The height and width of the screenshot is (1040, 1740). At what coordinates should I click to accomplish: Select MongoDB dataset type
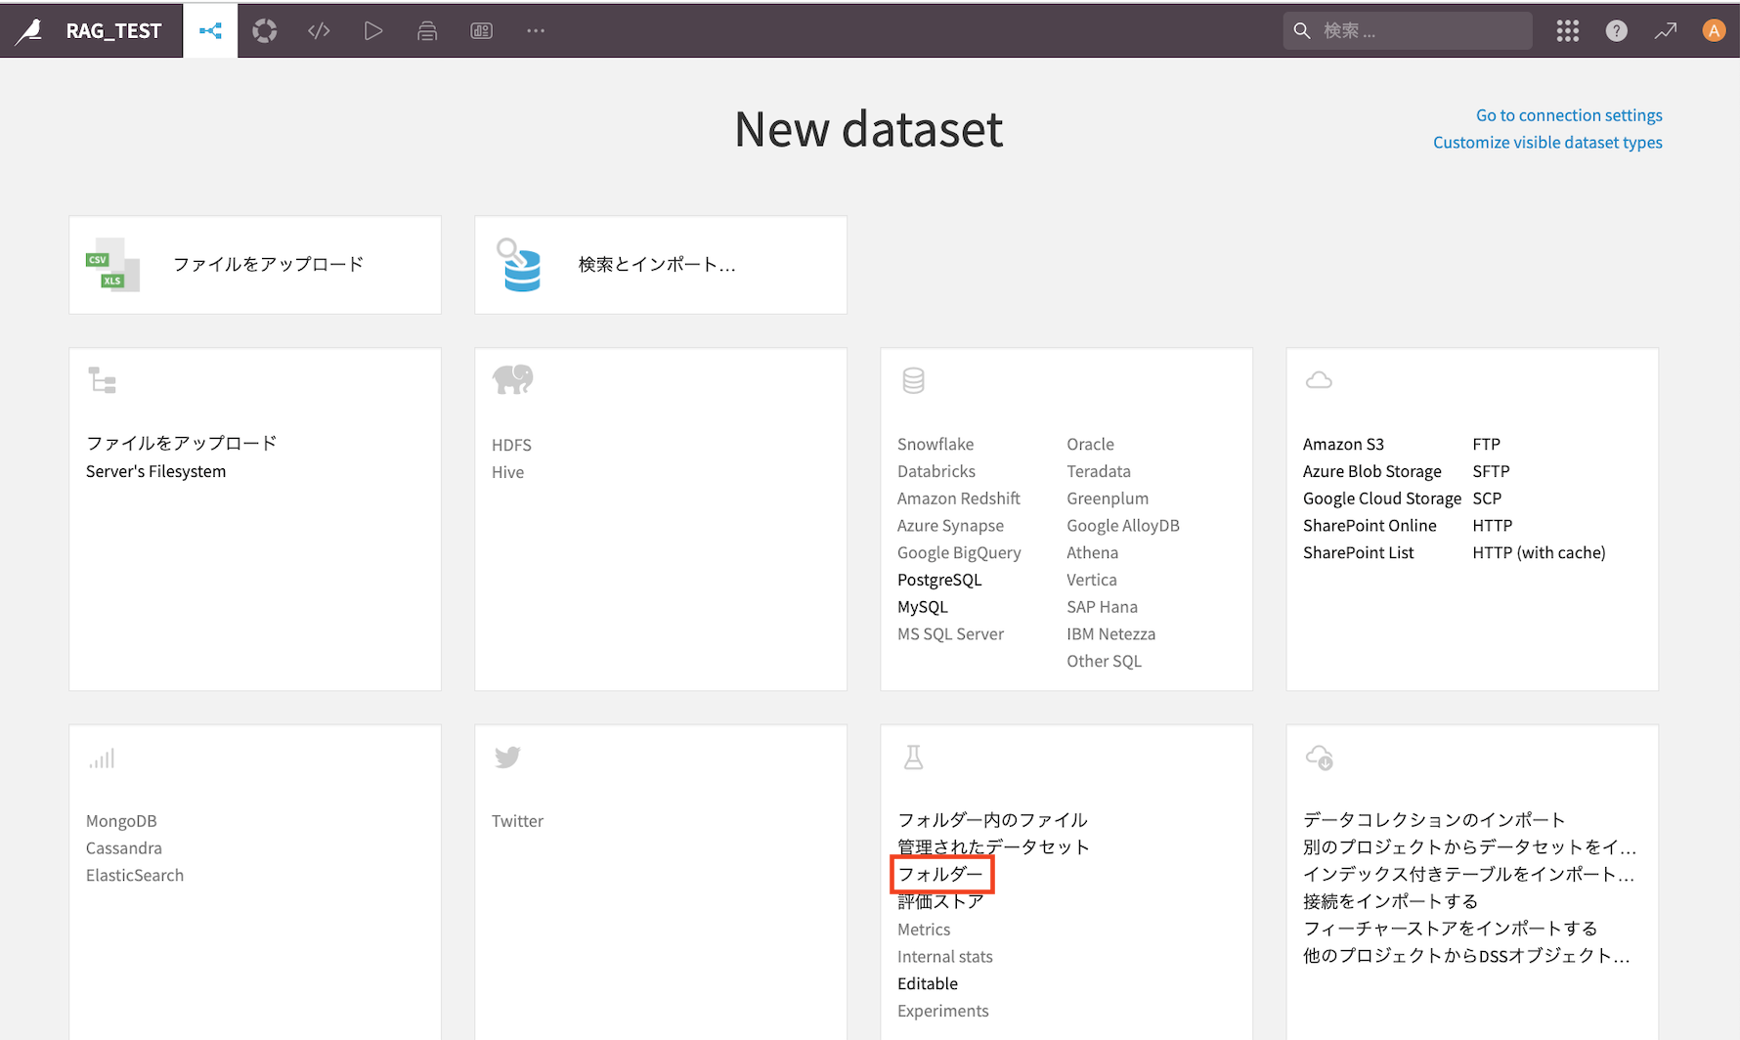pos(121,821)
